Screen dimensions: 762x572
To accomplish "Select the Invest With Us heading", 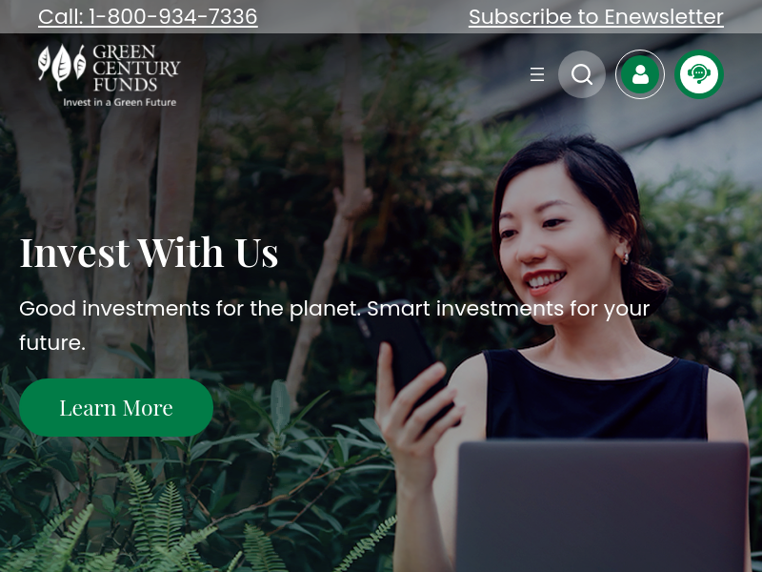I will click(149, 252).
